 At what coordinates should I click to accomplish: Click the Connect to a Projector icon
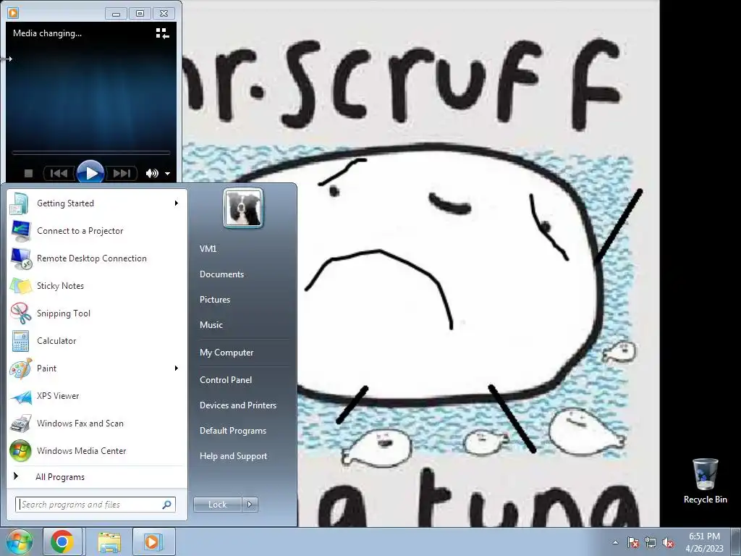coord(20,231)
